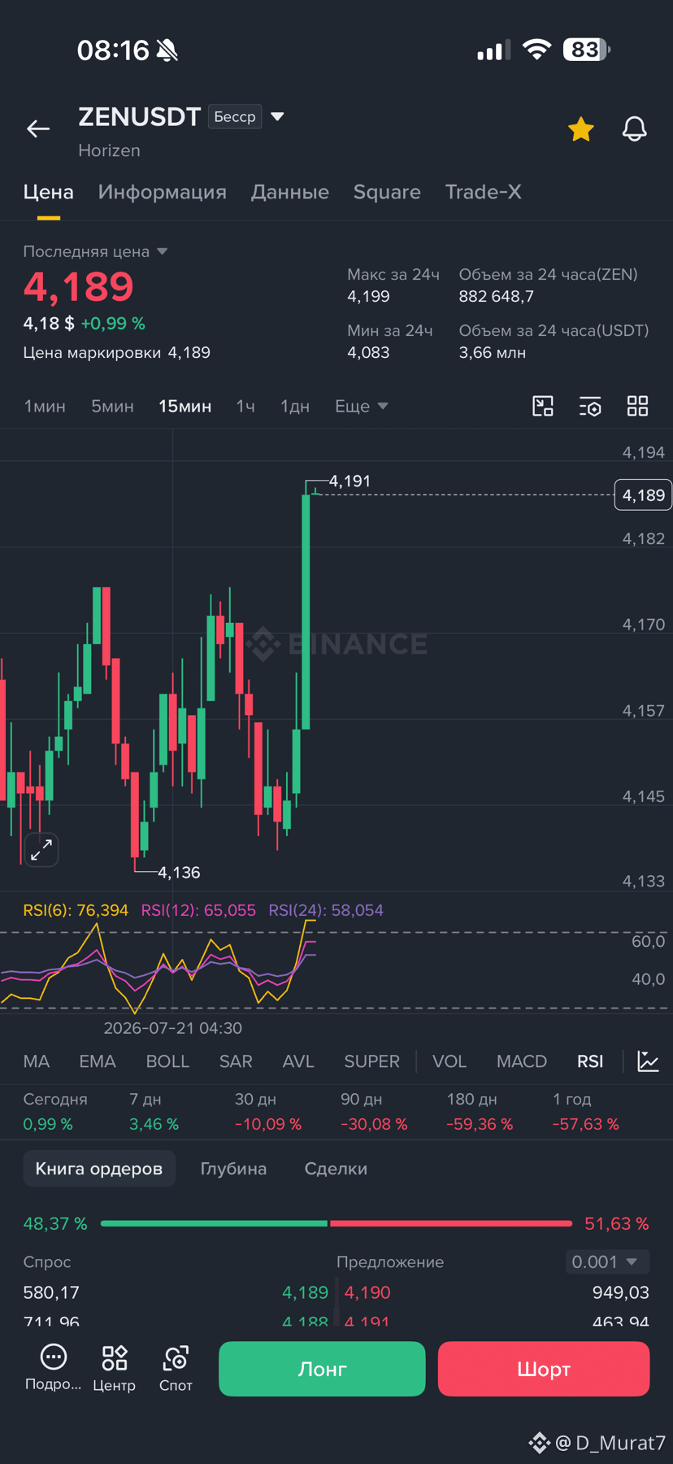Screen dimensions: 673x1464
Task: Switch to the Глубина tab
Action: click(233, 1169)
